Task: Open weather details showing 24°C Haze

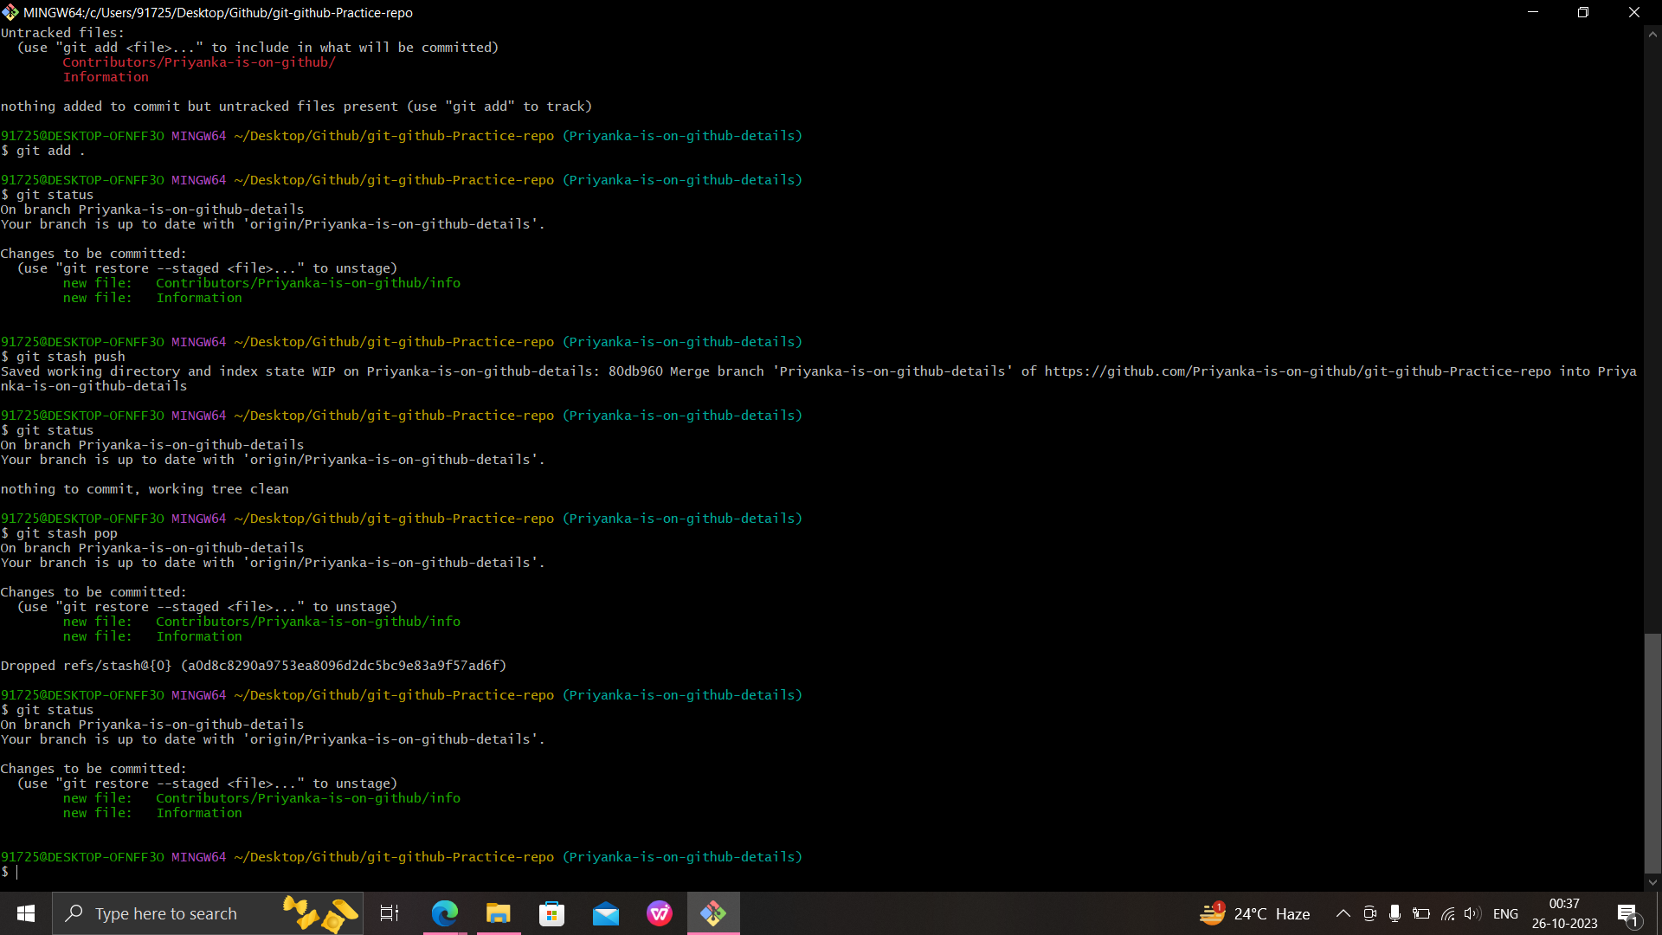Action: (x=1255, y=913)
